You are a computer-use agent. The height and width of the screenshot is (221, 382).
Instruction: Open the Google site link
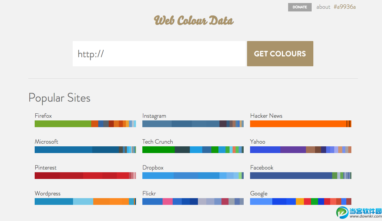258,193
